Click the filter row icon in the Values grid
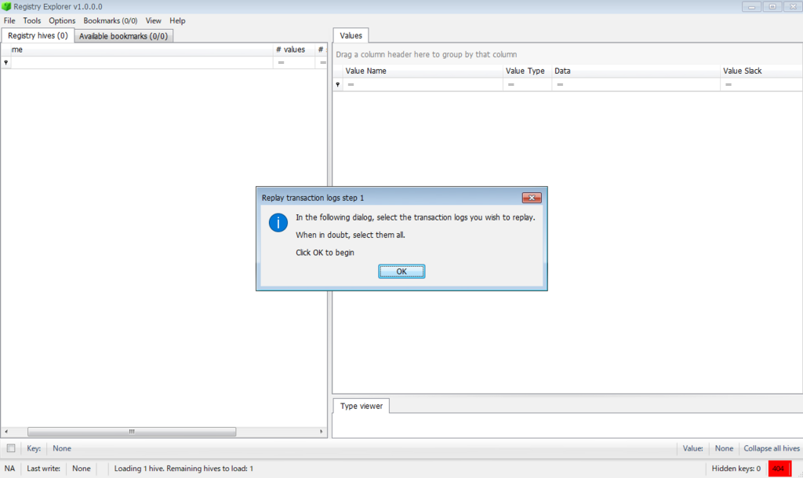Viewport: 803px width, 478px height. (337, 85)
